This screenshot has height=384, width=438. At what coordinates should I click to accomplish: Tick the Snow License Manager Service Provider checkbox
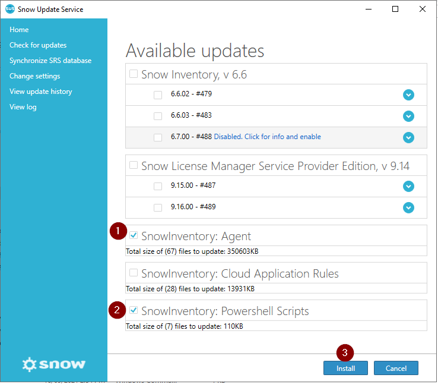point(134,165)
